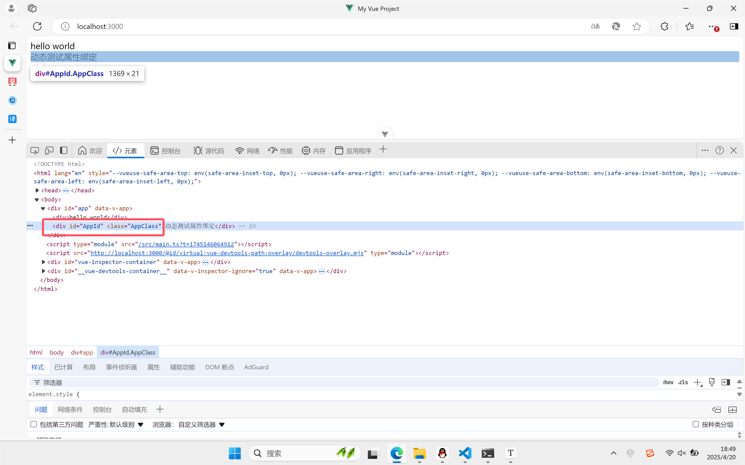Image resolution: width=745 pixels, height=465 pixels.
Task: Open the /src/main.ts script link
Action: click(186, 244)
